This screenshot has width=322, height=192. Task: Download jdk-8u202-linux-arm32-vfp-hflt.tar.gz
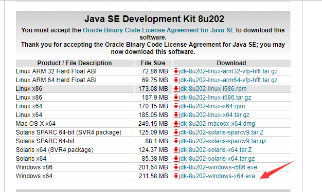point(228,71)
